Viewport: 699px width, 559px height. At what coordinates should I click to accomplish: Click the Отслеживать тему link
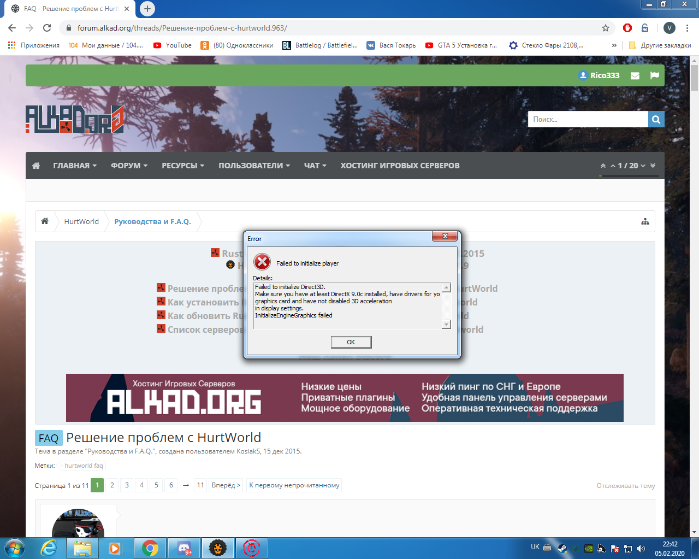[x=625, y=486]
